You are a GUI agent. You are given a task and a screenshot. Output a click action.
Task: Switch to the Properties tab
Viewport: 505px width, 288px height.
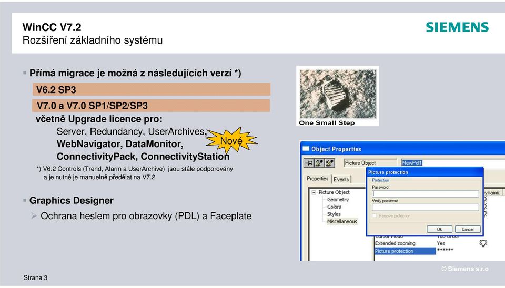(x=317, y=179)
